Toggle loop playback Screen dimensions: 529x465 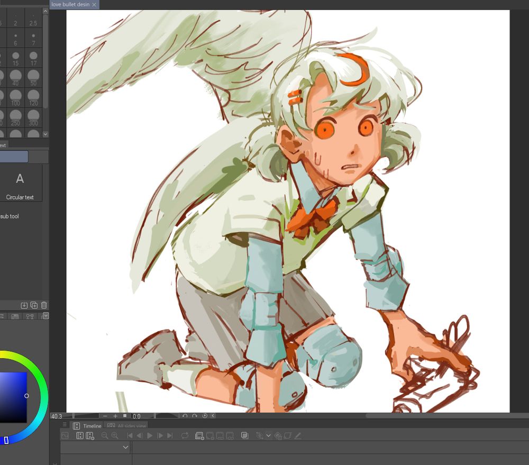185,436
